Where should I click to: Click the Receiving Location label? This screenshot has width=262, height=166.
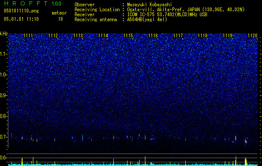tap(97, 10)
